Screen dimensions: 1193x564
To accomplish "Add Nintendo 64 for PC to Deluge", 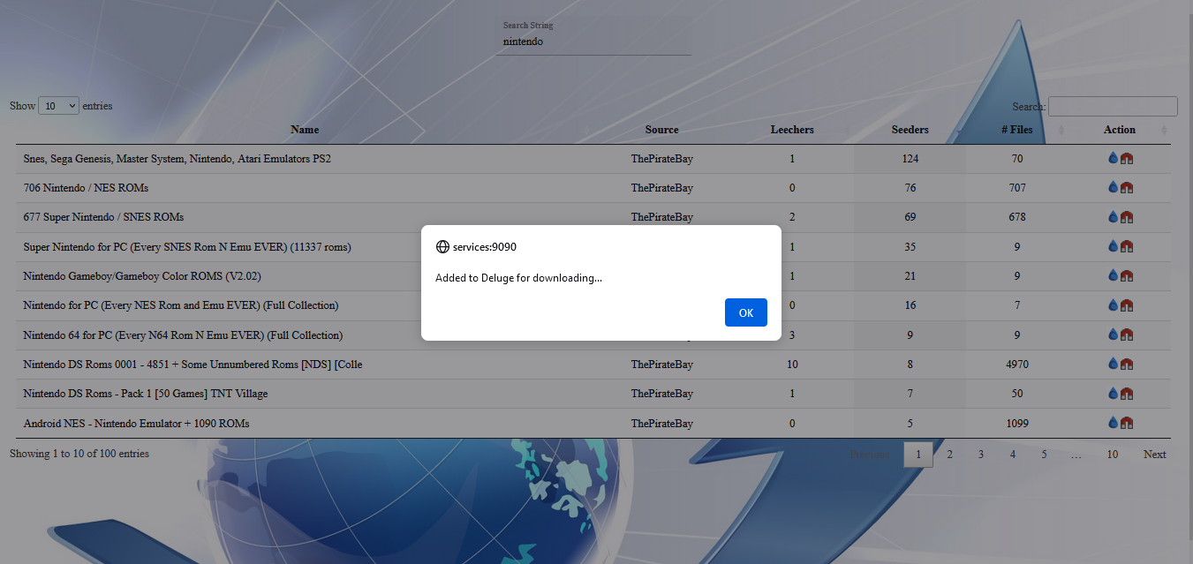I will pos(1114,335).
